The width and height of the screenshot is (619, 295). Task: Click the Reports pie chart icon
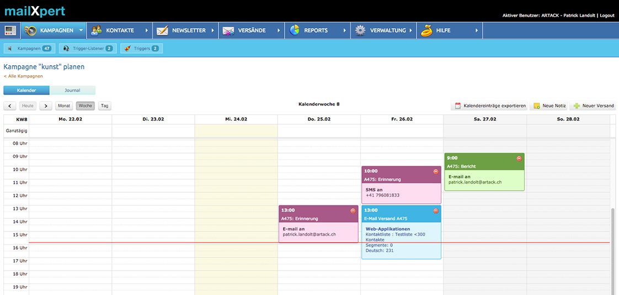pyautogui.click(x=295, y=30)
